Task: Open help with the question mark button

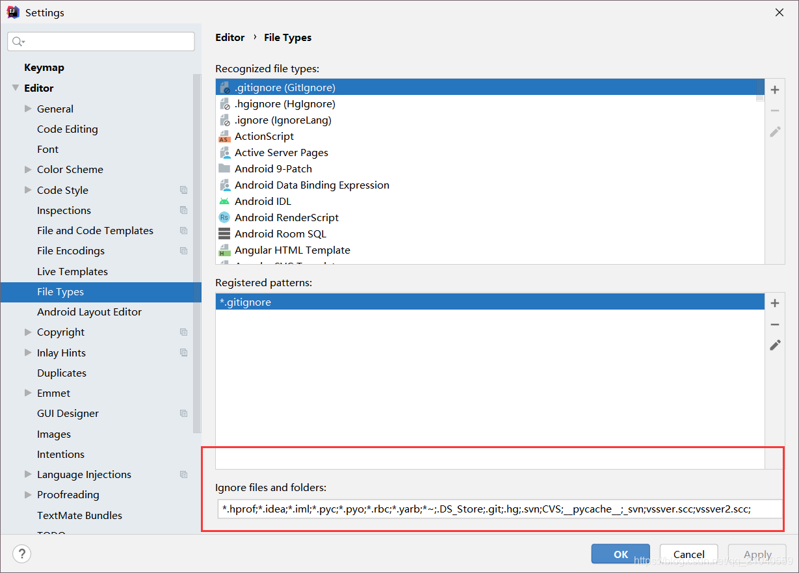Action: 21,554
